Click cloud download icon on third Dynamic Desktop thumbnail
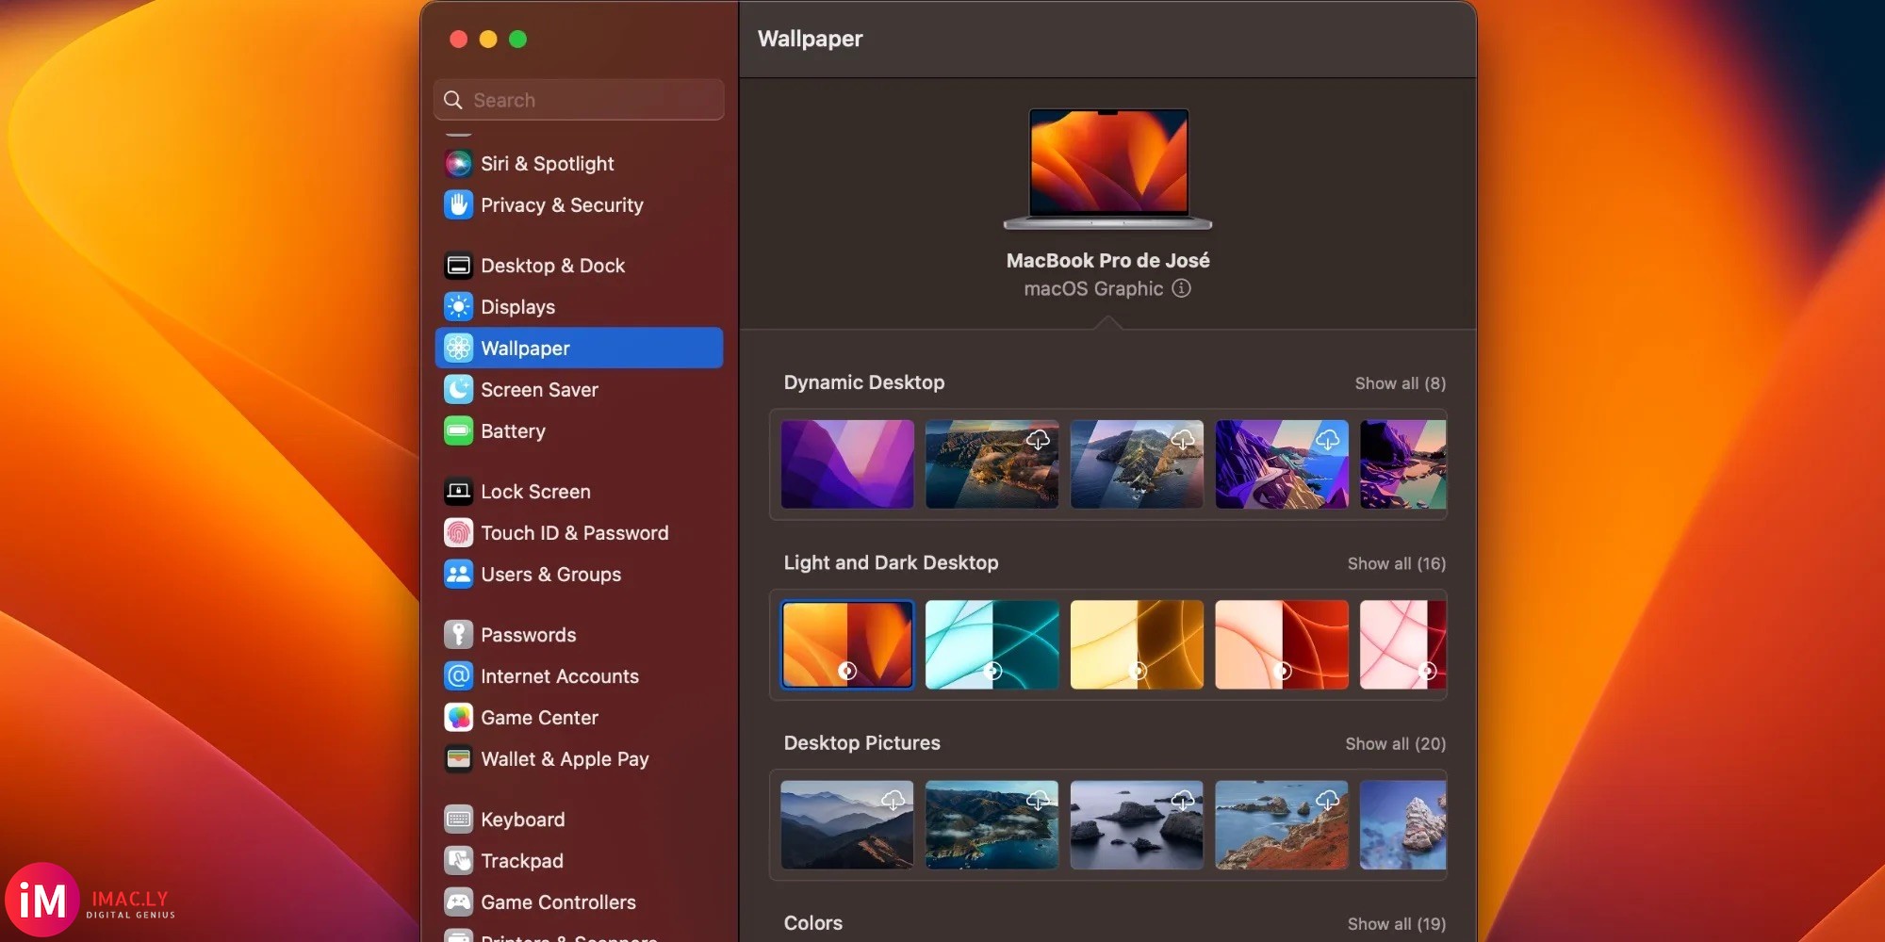The width and height of the screenshot is (1885, 942). tap(1183, 439)
